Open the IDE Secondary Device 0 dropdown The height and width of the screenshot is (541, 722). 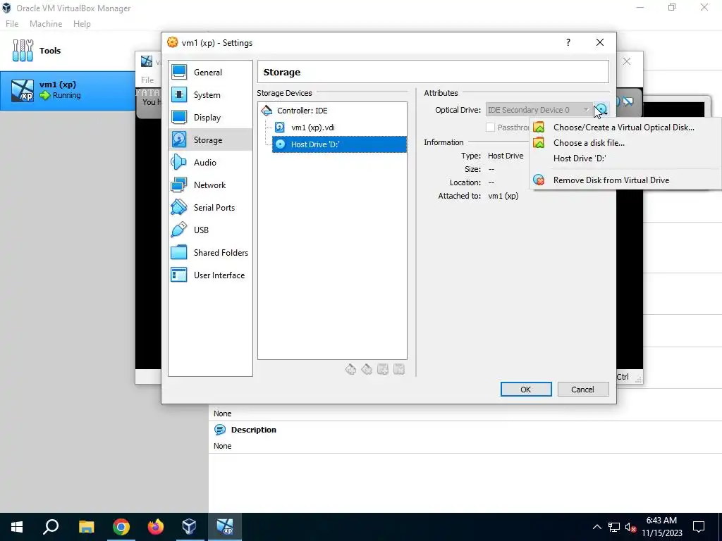click(539, 110)
